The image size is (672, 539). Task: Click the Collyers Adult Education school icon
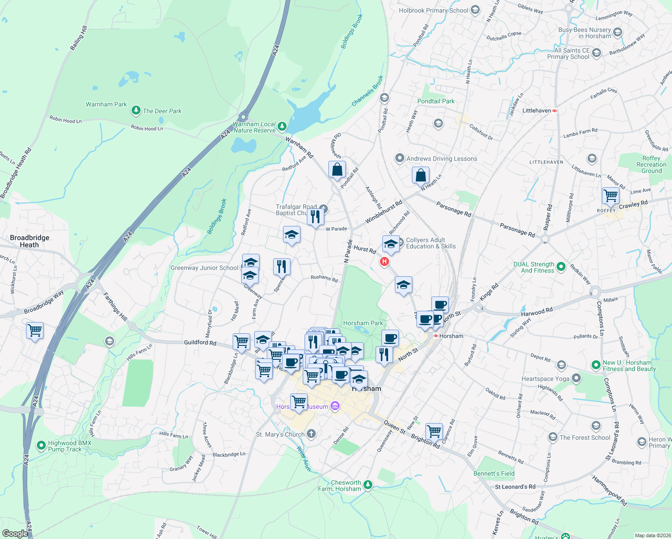point(390,244)
